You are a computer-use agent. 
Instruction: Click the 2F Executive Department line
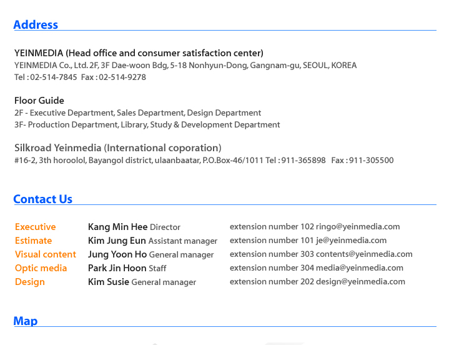click(x=138, y=112)
